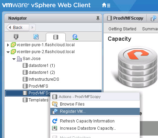Switch to VMs and Templates inventory tab
158x138 pixels.
tap(36, 37)
